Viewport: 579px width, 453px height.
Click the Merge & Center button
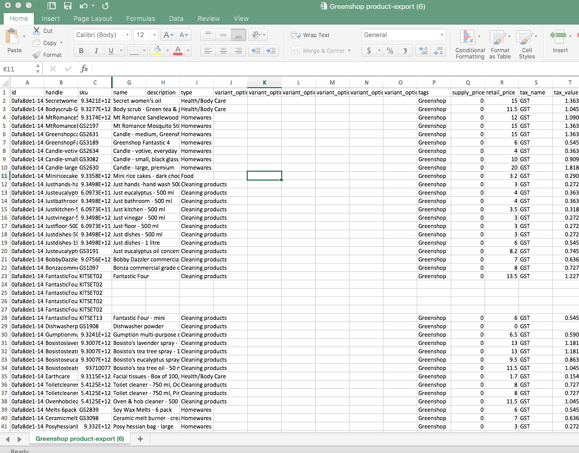[x=318, y=51]
